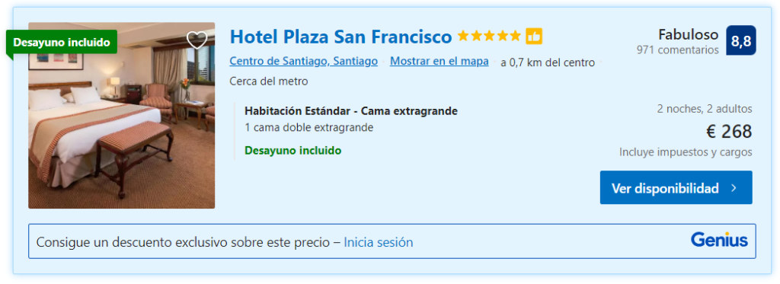This screenshot has width=780, height=284.
Task: Open the 971 comentarios reviews
Action: [677, 50]
